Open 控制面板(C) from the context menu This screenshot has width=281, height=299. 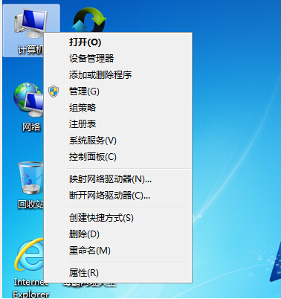point(117,157)
